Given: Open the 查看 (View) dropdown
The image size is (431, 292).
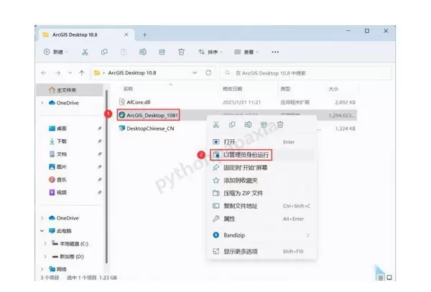Looking at the screenshot, I should pos(249,52).
